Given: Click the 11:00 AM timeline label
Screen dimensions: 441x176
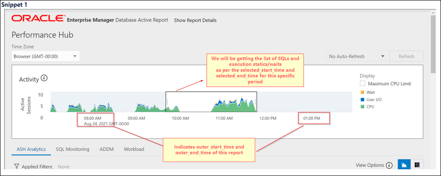Looking at the screenshot, I should 224,119.
